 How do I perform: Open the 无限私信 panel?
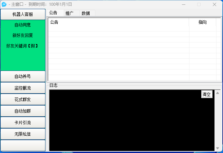(23, 134)
